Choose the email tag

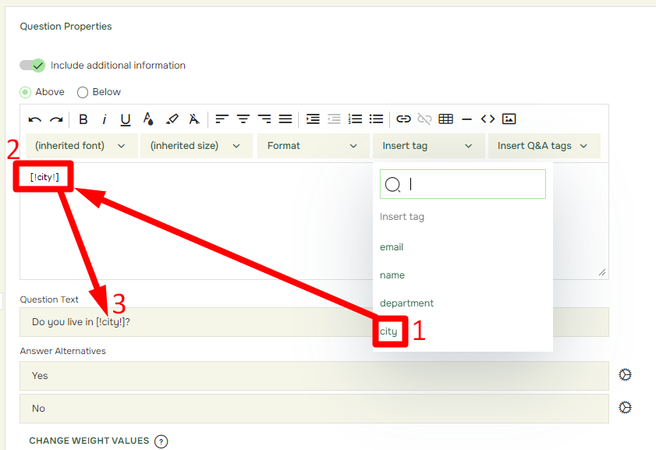[x=392, y=247]
